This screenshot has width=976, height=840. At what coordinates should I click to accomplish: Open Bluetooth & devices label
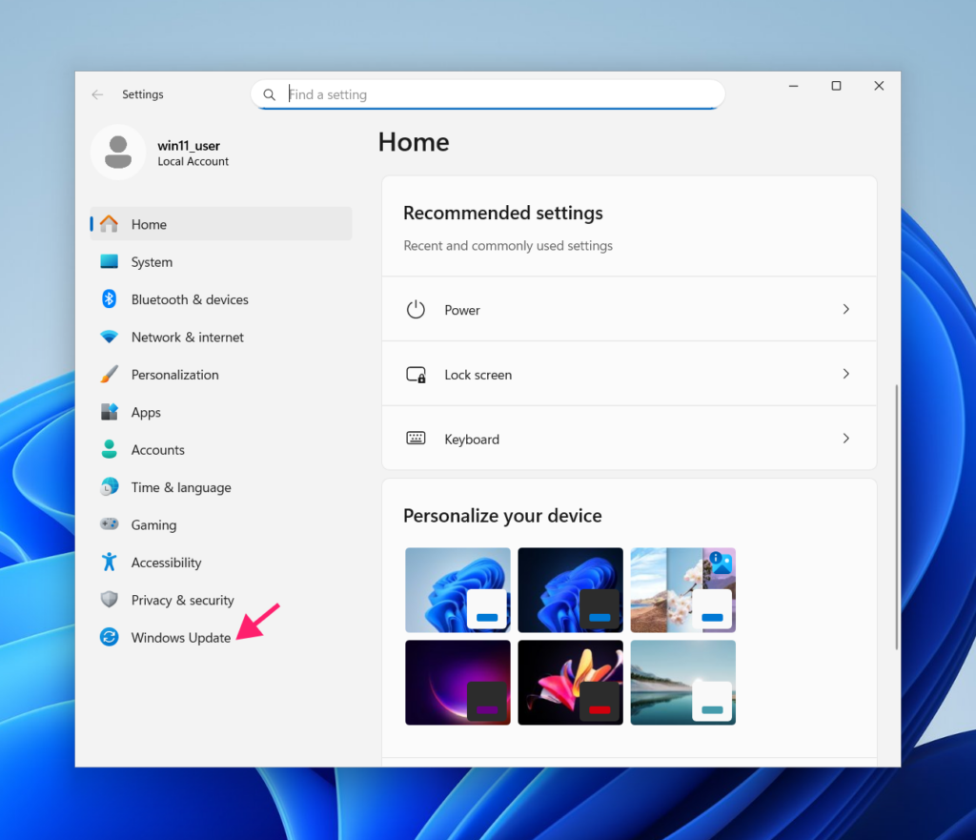pos(190,299)
